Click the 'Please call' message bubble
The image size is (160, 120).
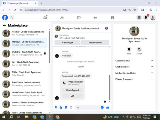(x=67, y=56)
